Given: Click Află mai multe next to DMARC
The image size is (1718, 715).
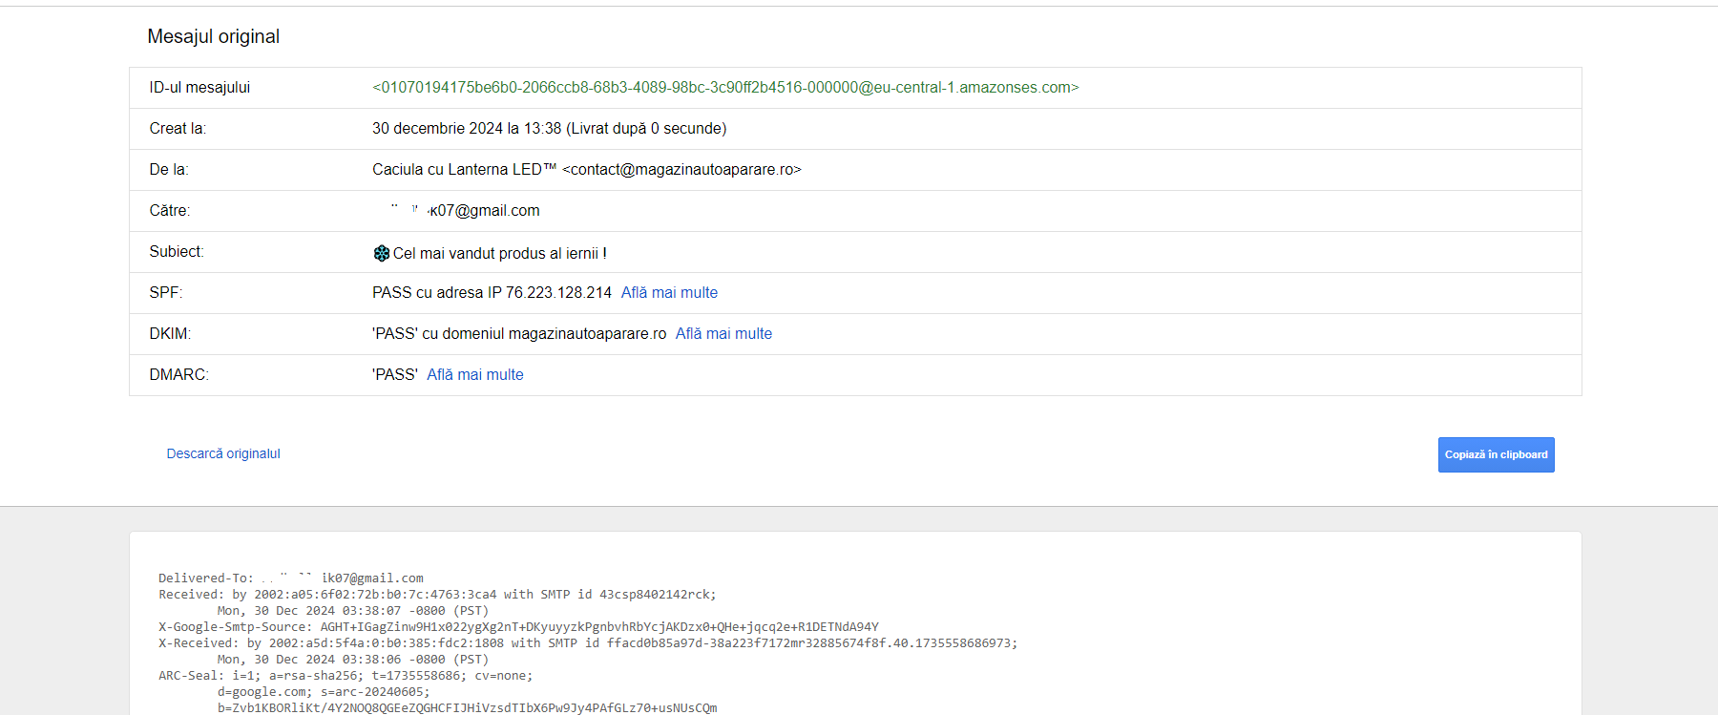Looking at the screenshot, I should [x=474, y=375].
